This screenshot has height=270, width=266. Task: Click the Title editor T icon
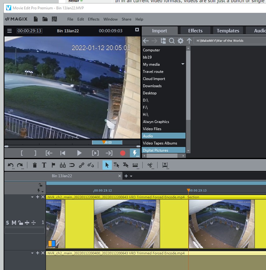point(44,165)
